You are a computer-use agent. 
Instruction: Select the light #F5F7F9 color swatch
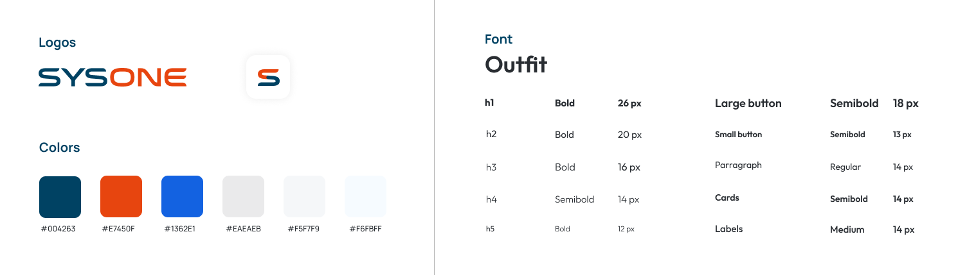point(304,196)
